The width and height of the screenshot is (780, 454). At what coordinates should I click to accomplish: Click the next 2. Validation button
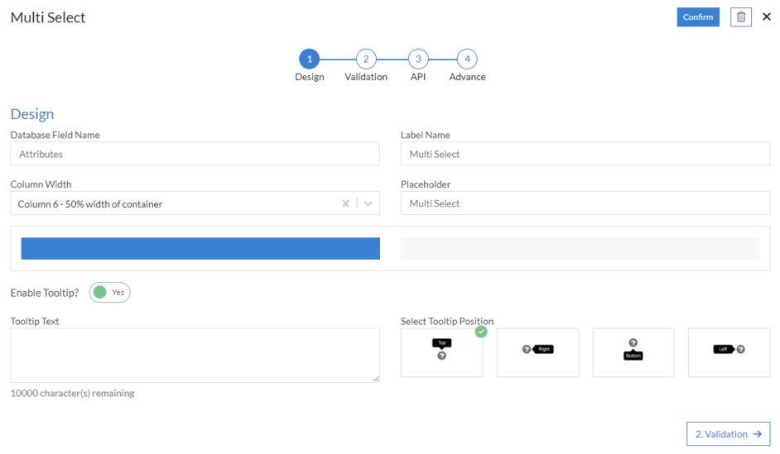tap(729, 434)
